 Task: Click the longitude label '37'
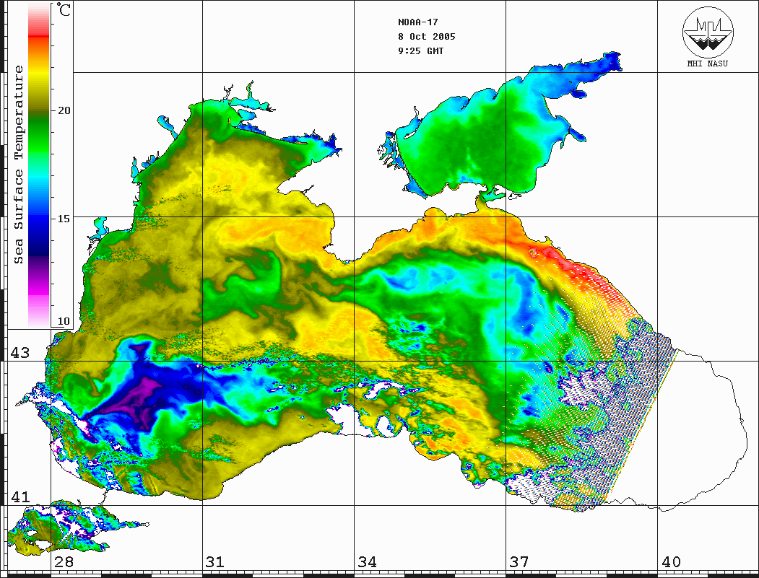click(x=519, y=562)
